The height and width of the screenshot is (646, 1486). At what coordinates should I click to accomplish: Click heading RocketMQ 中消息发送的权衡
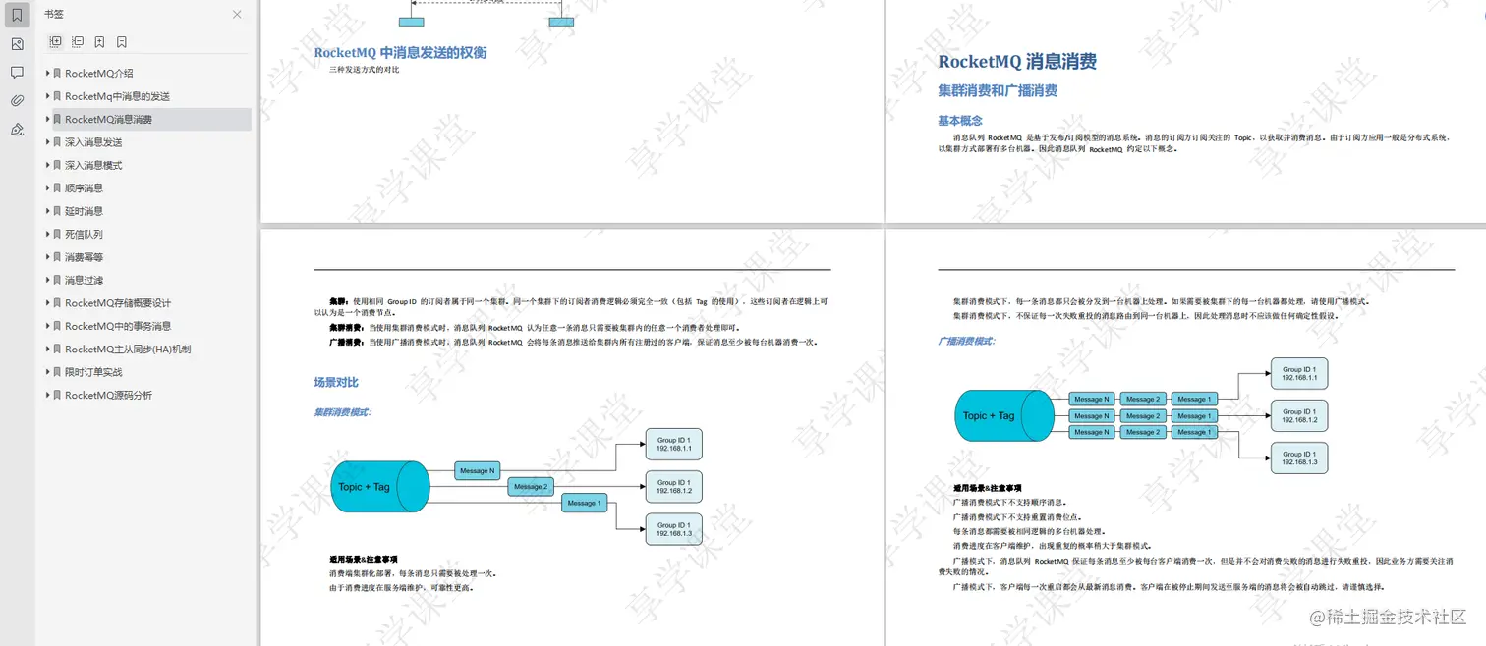pos(400,53)
